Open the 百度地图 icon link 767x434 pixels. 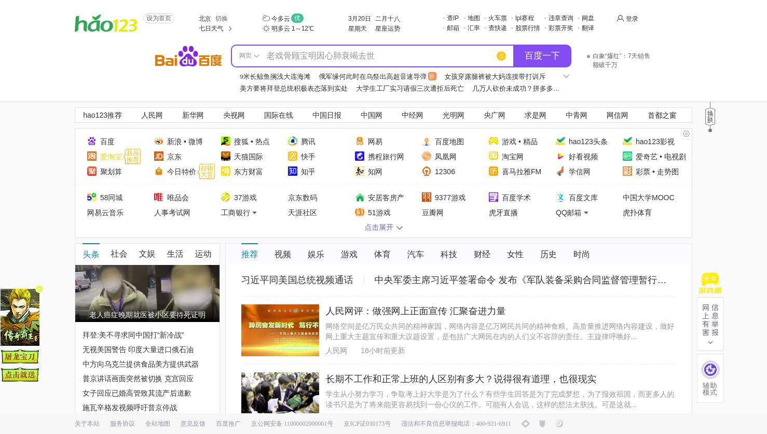pos(427,141)
